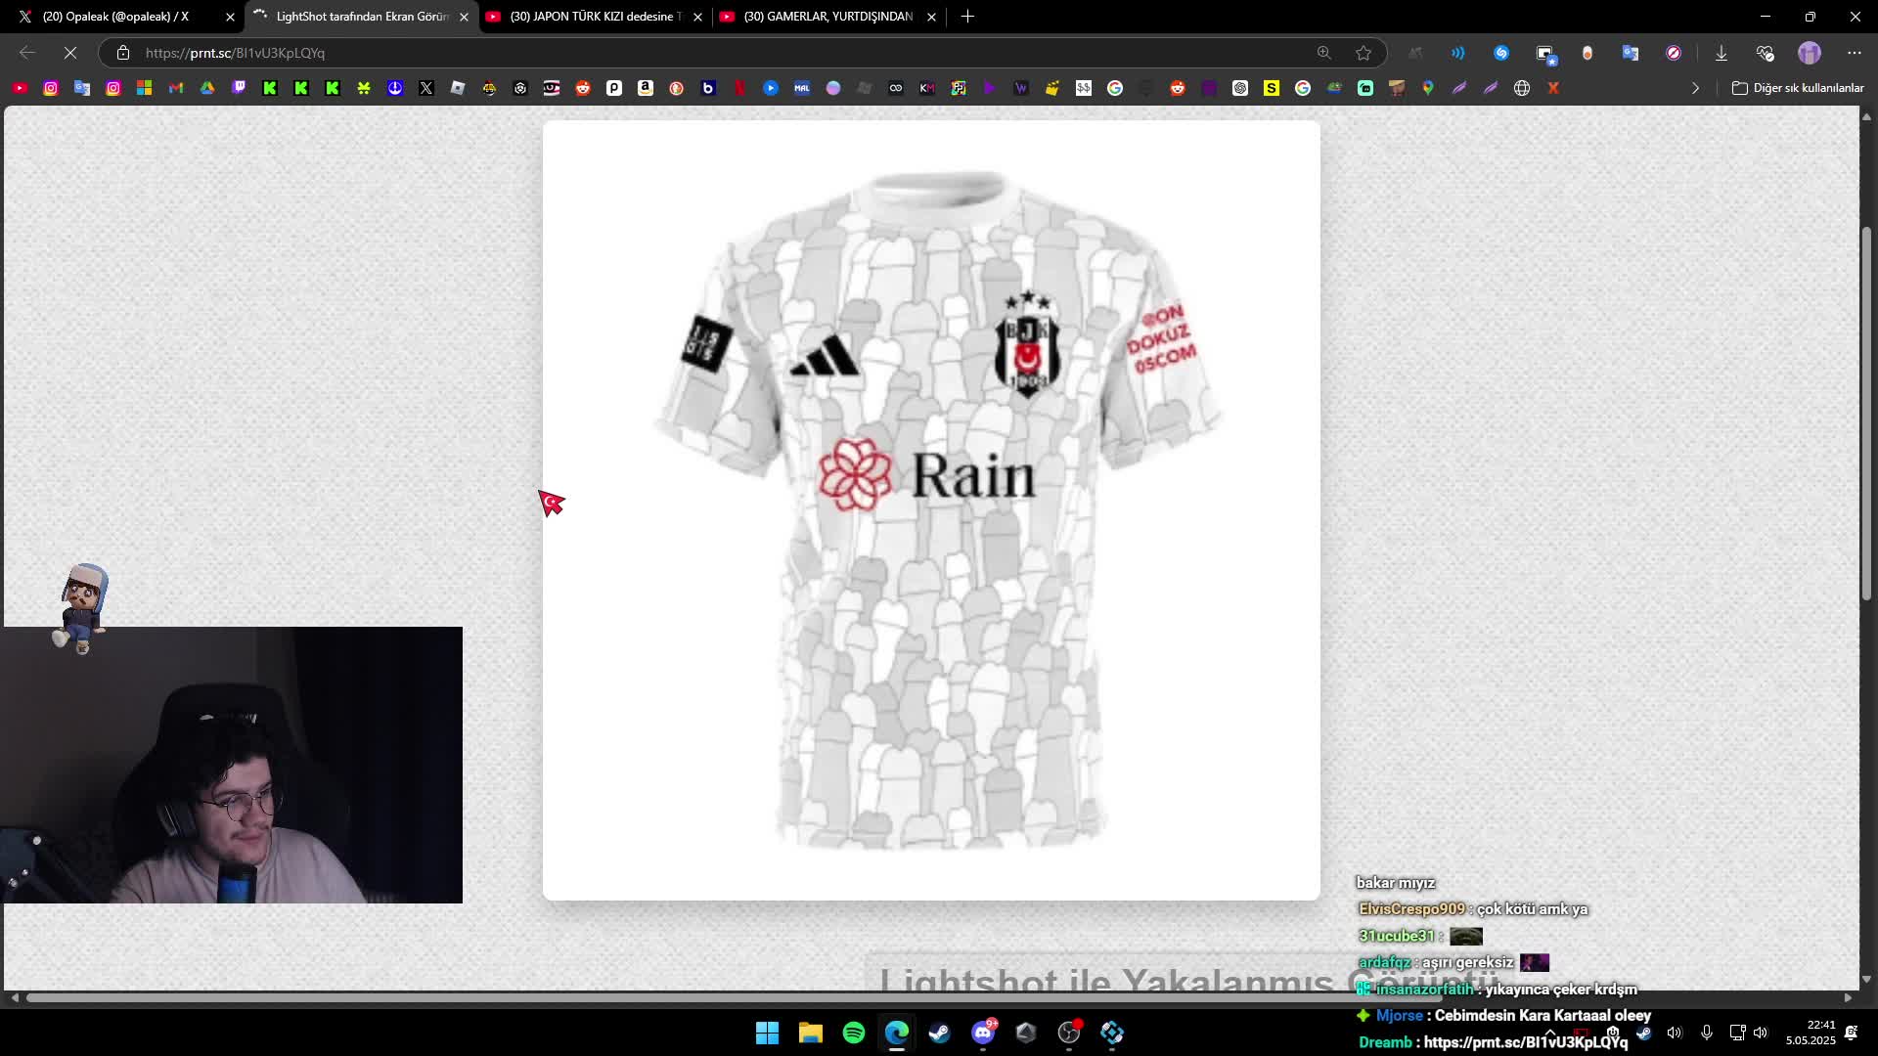Open a new browser tab
This screenshot has height=1056, width=1878.
point(967,17)
